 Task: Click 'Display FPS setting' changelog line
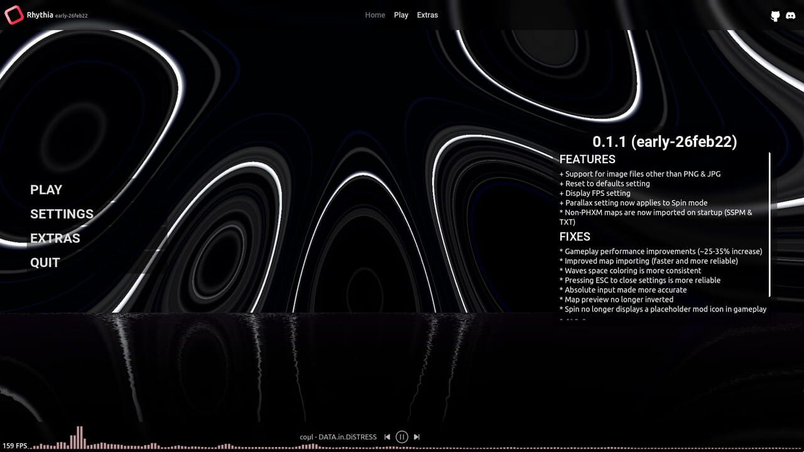(x=595, y=193)
